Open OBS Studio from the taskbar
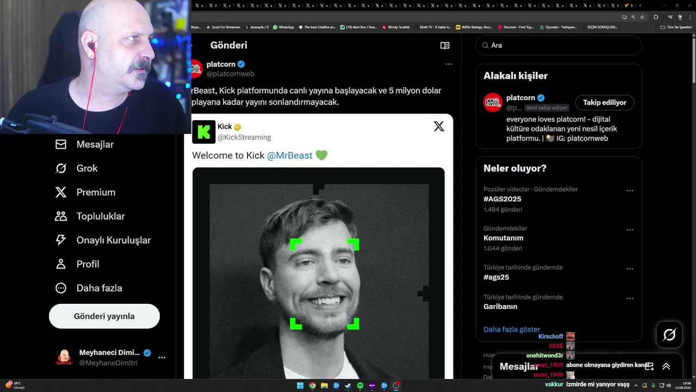The width and height of the screenshot is (696, 392). click(396, 385)
